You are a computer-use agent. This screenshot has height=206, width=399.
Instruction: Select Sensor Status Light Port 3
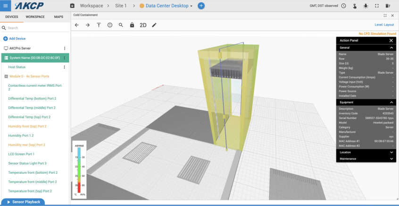[x=27, y=163]
